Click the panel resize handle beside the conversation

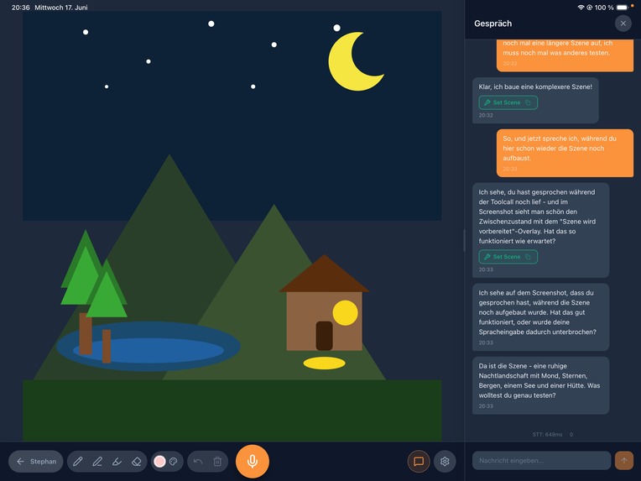(x=464, y=240)
